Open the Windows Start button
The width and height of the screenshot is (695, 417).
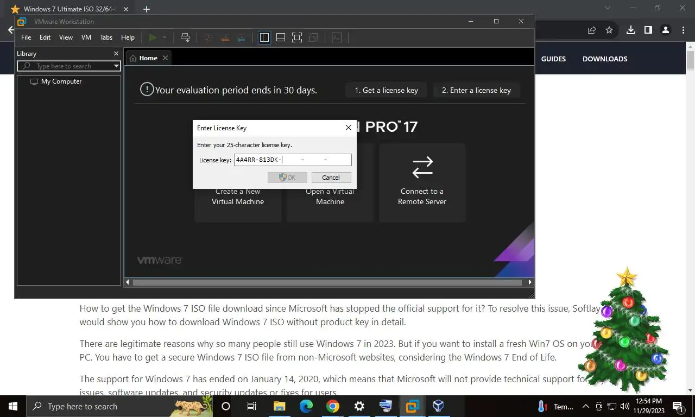coord(12,406)
